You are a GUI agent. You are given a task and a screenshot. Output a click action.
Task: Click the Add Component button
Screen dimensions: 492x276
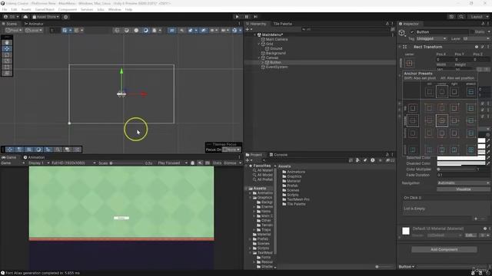pyautogui.click(x=444, y=250)
